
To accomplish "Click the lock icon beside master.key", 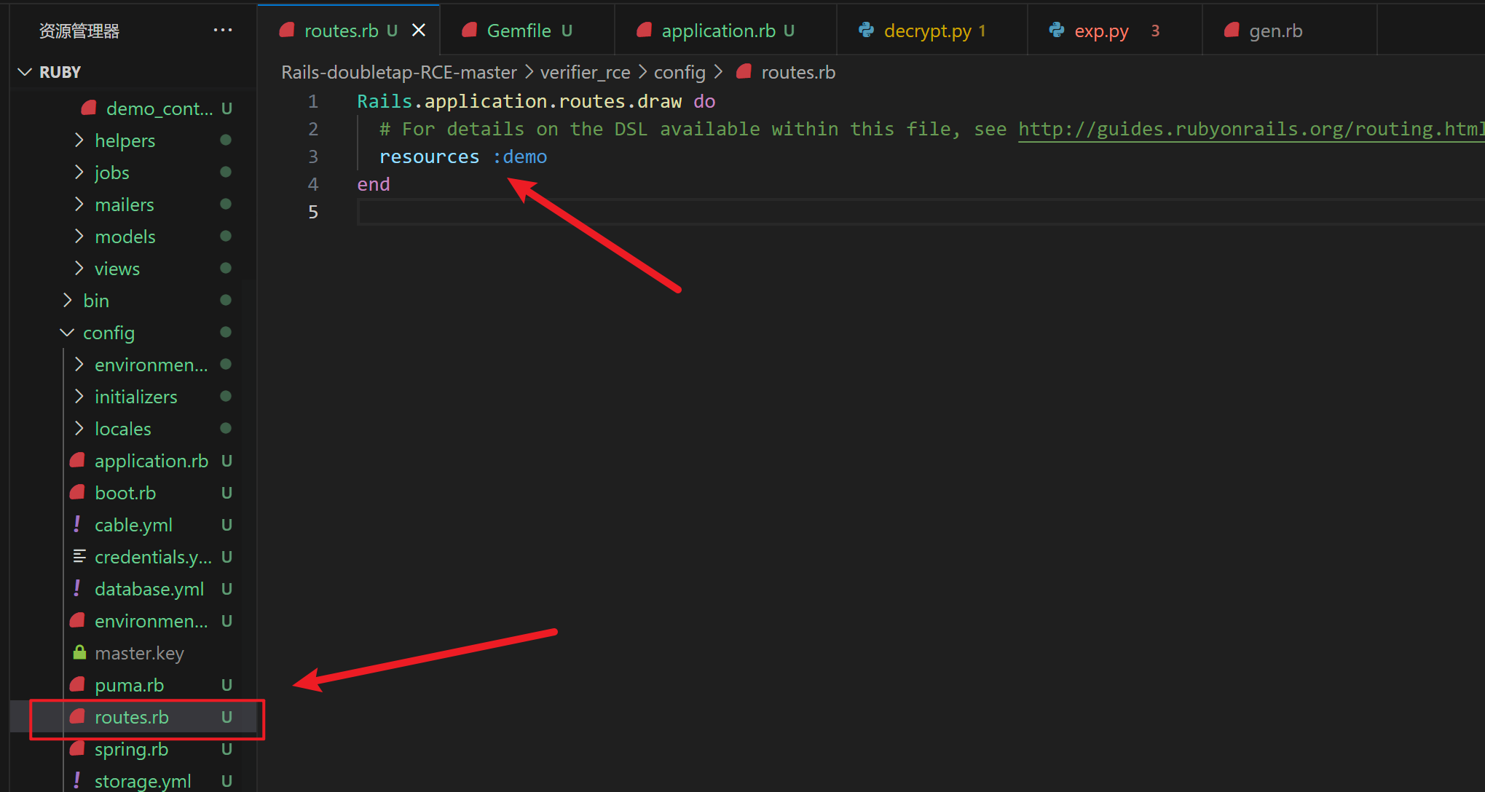I will pos(79,653).
